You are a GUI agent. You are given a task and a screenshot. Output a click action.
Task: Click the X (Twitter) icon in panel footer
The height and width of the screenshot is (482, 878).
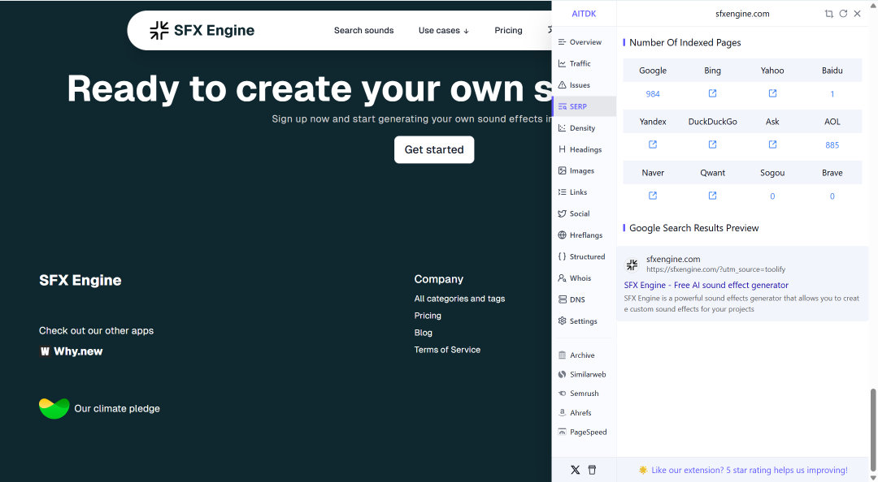(575, 470)
